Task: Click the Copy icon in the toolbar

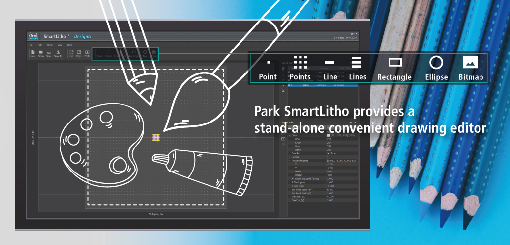Action: (79, 52)
